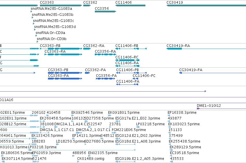Click the CG3362-PA protein label
Screen dimensions: 246x163
coord(95,70)
